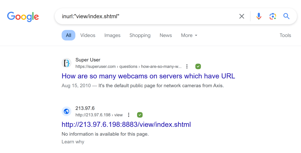Click the 'Learn why' link

pos(73,142)
